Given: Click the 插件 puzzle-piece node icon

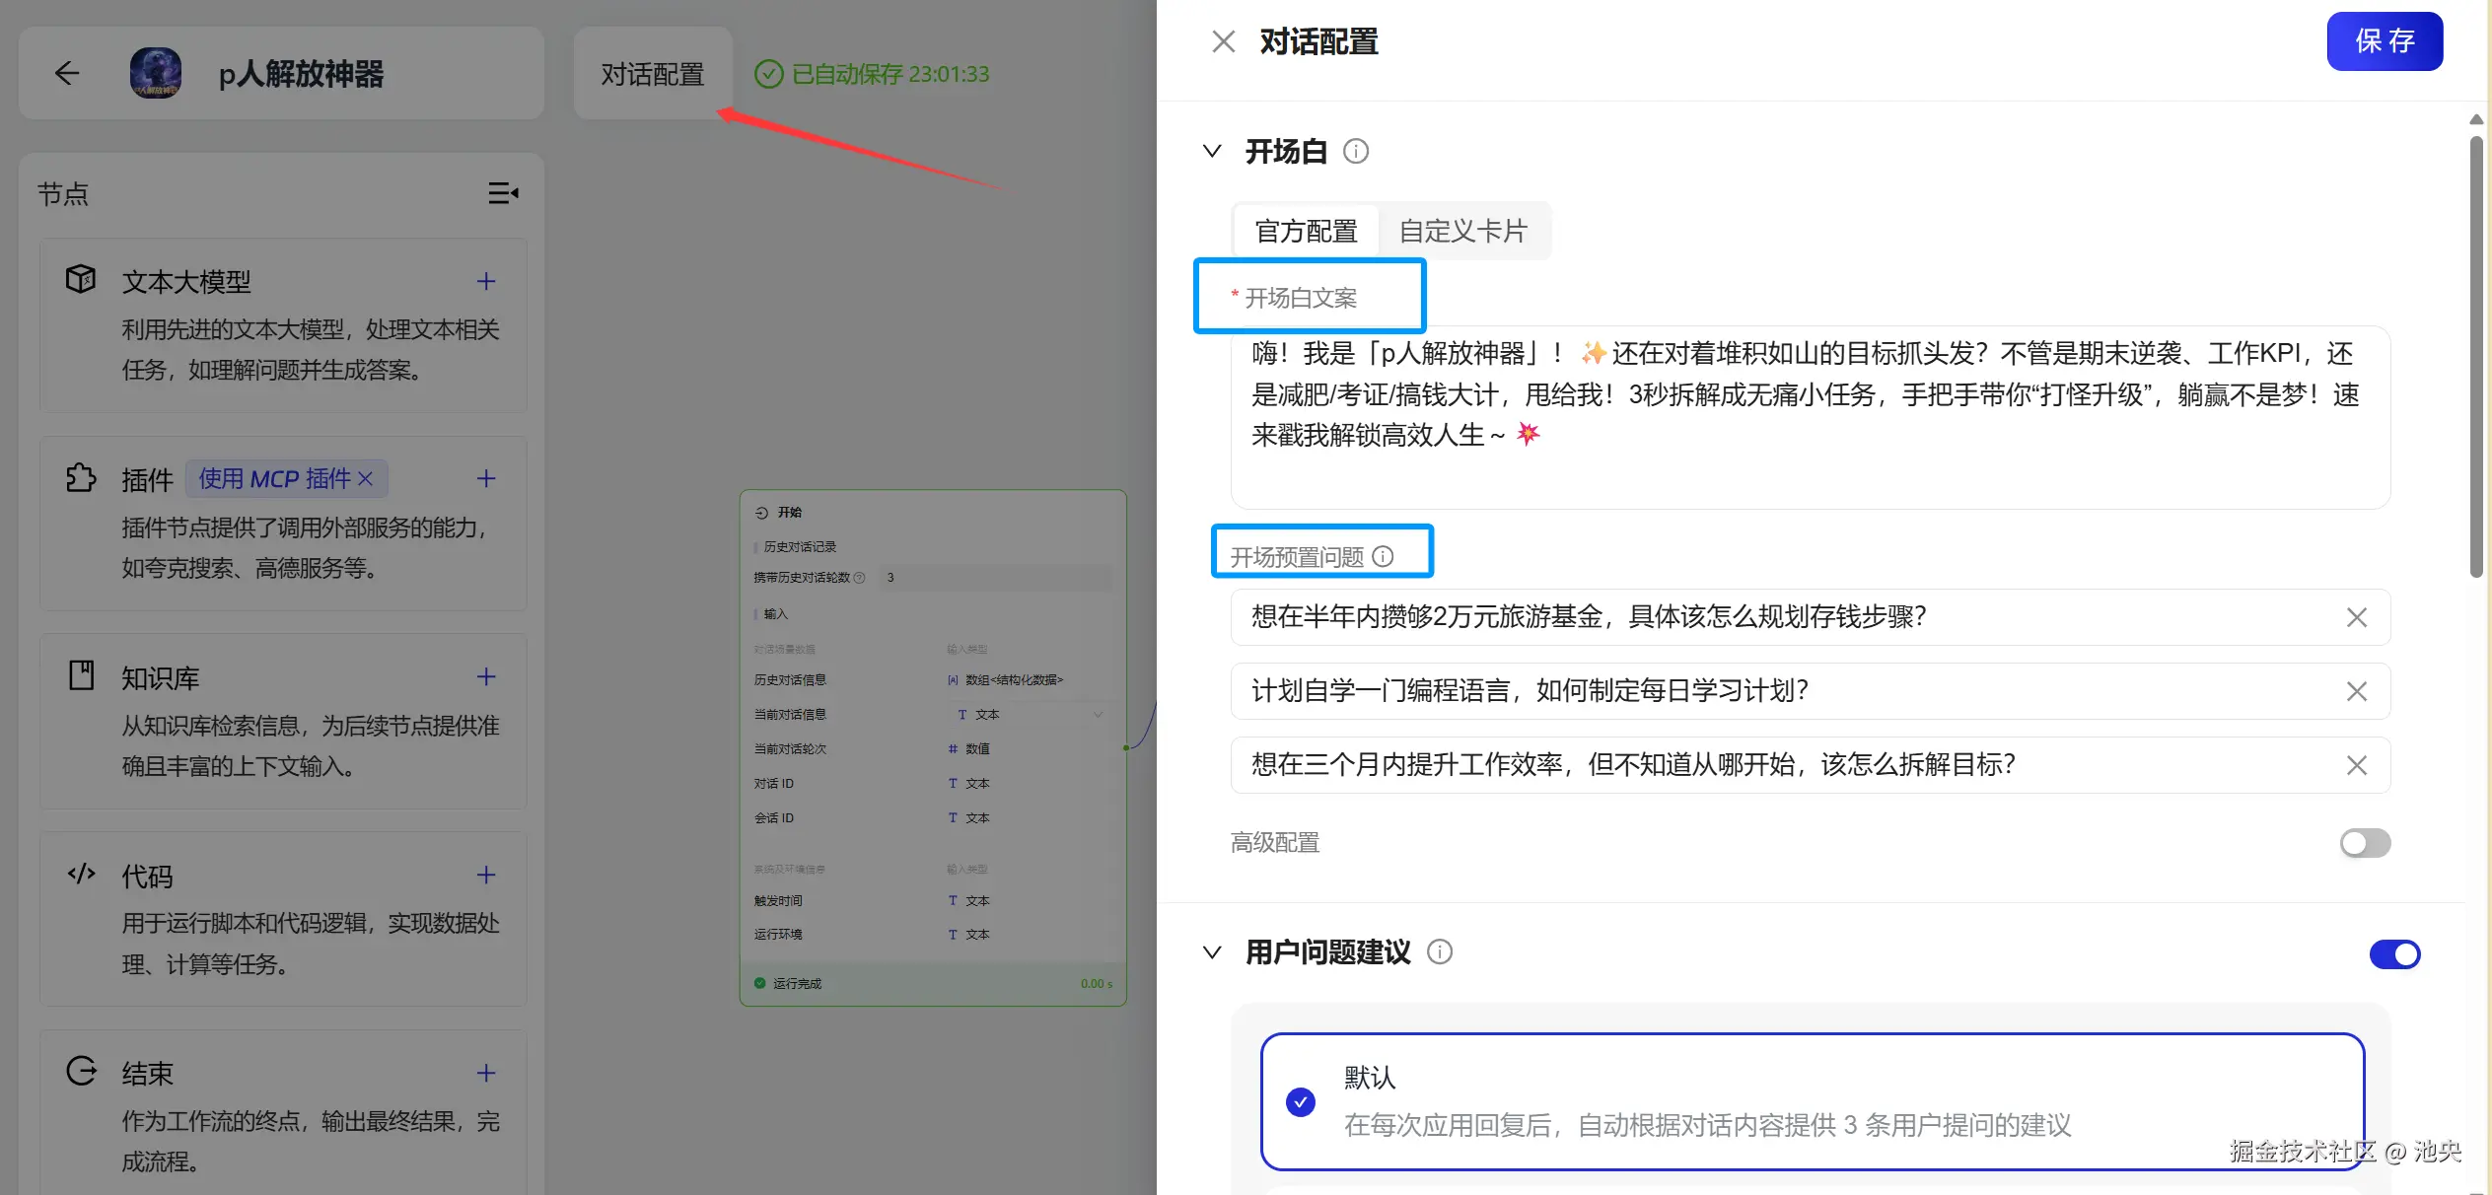Looking at the screenshot, I should 80,478.
